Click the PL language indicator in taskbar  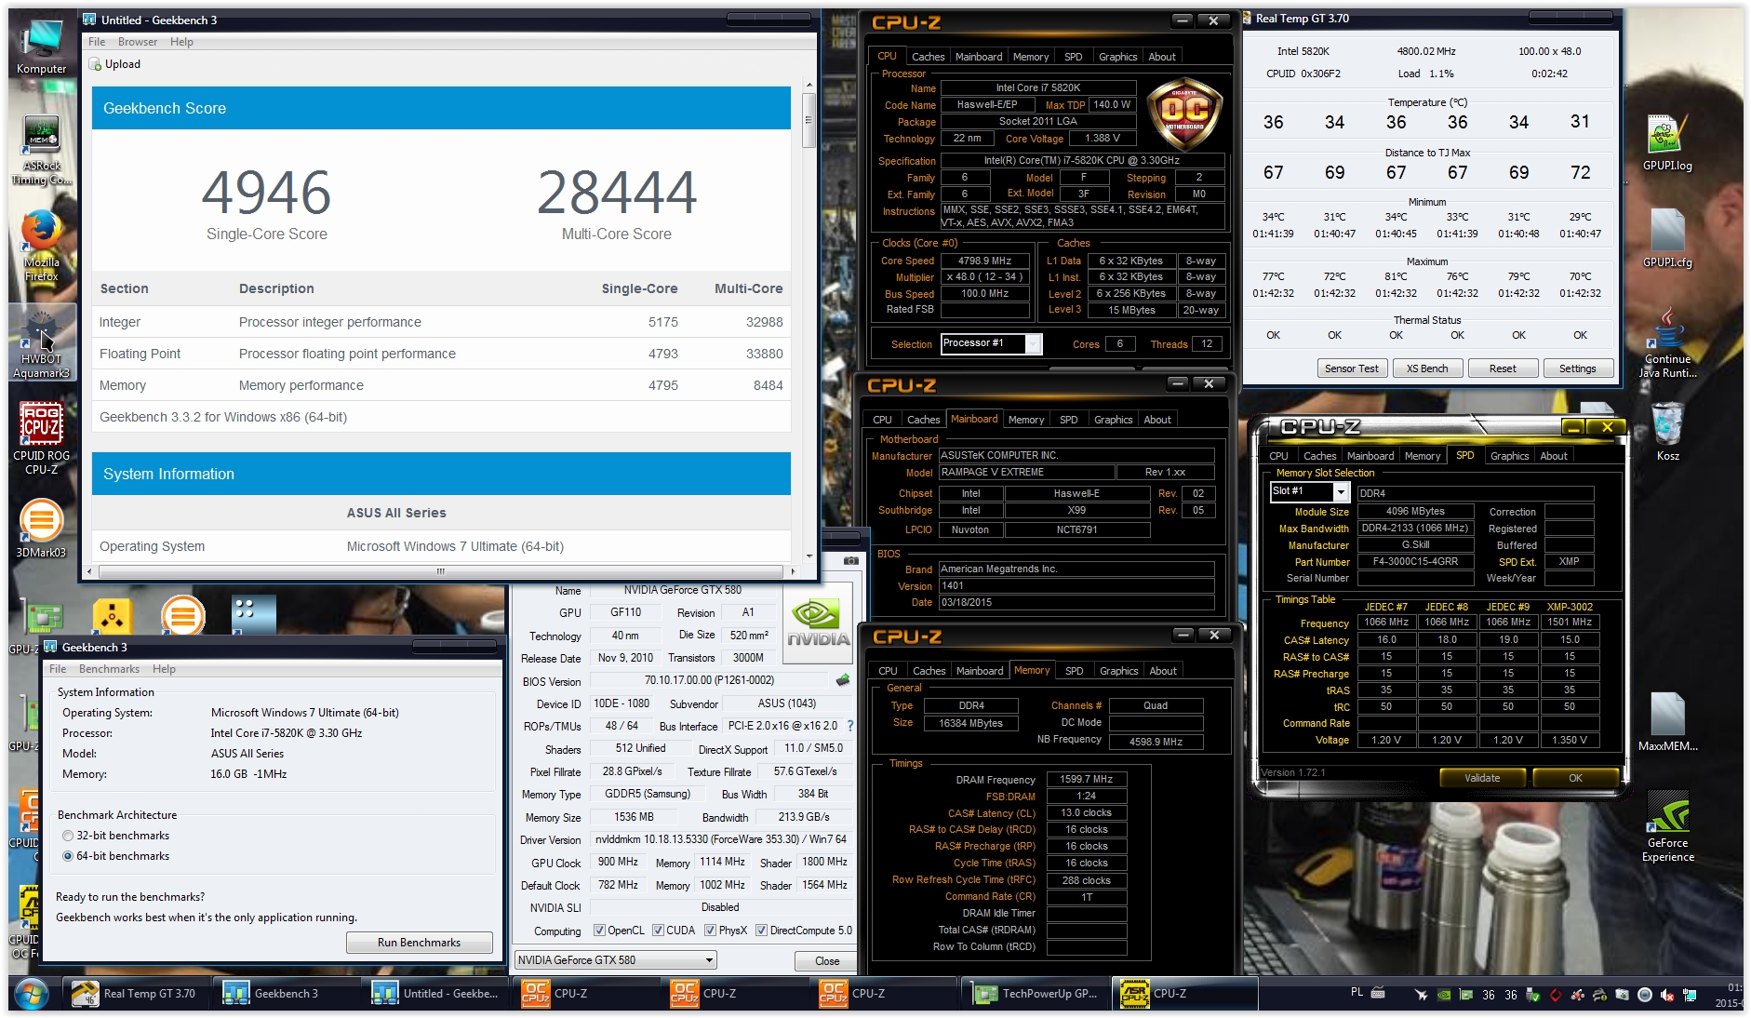1357,992
